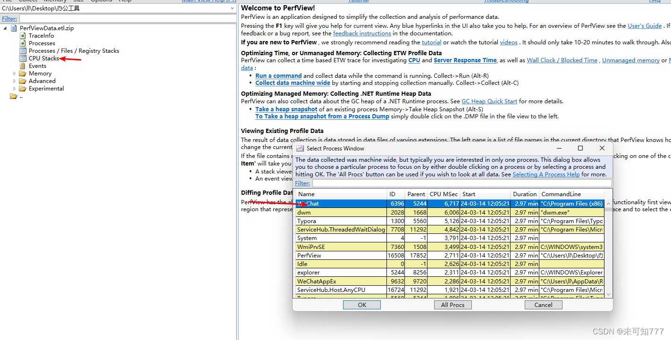
Task: Select the WeChat process row
Action: 450,204
